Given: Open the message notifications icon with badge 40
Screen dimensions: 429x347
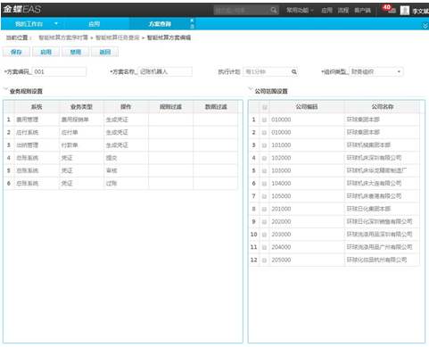Looking at the screenshot, I should (390, 9).
